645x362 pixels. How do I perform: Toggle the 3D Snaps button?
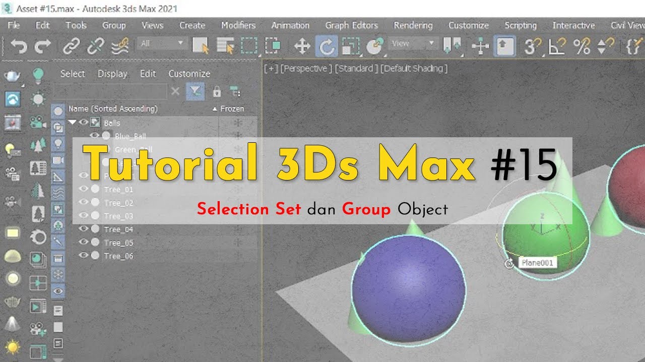[x=533, y=47]
